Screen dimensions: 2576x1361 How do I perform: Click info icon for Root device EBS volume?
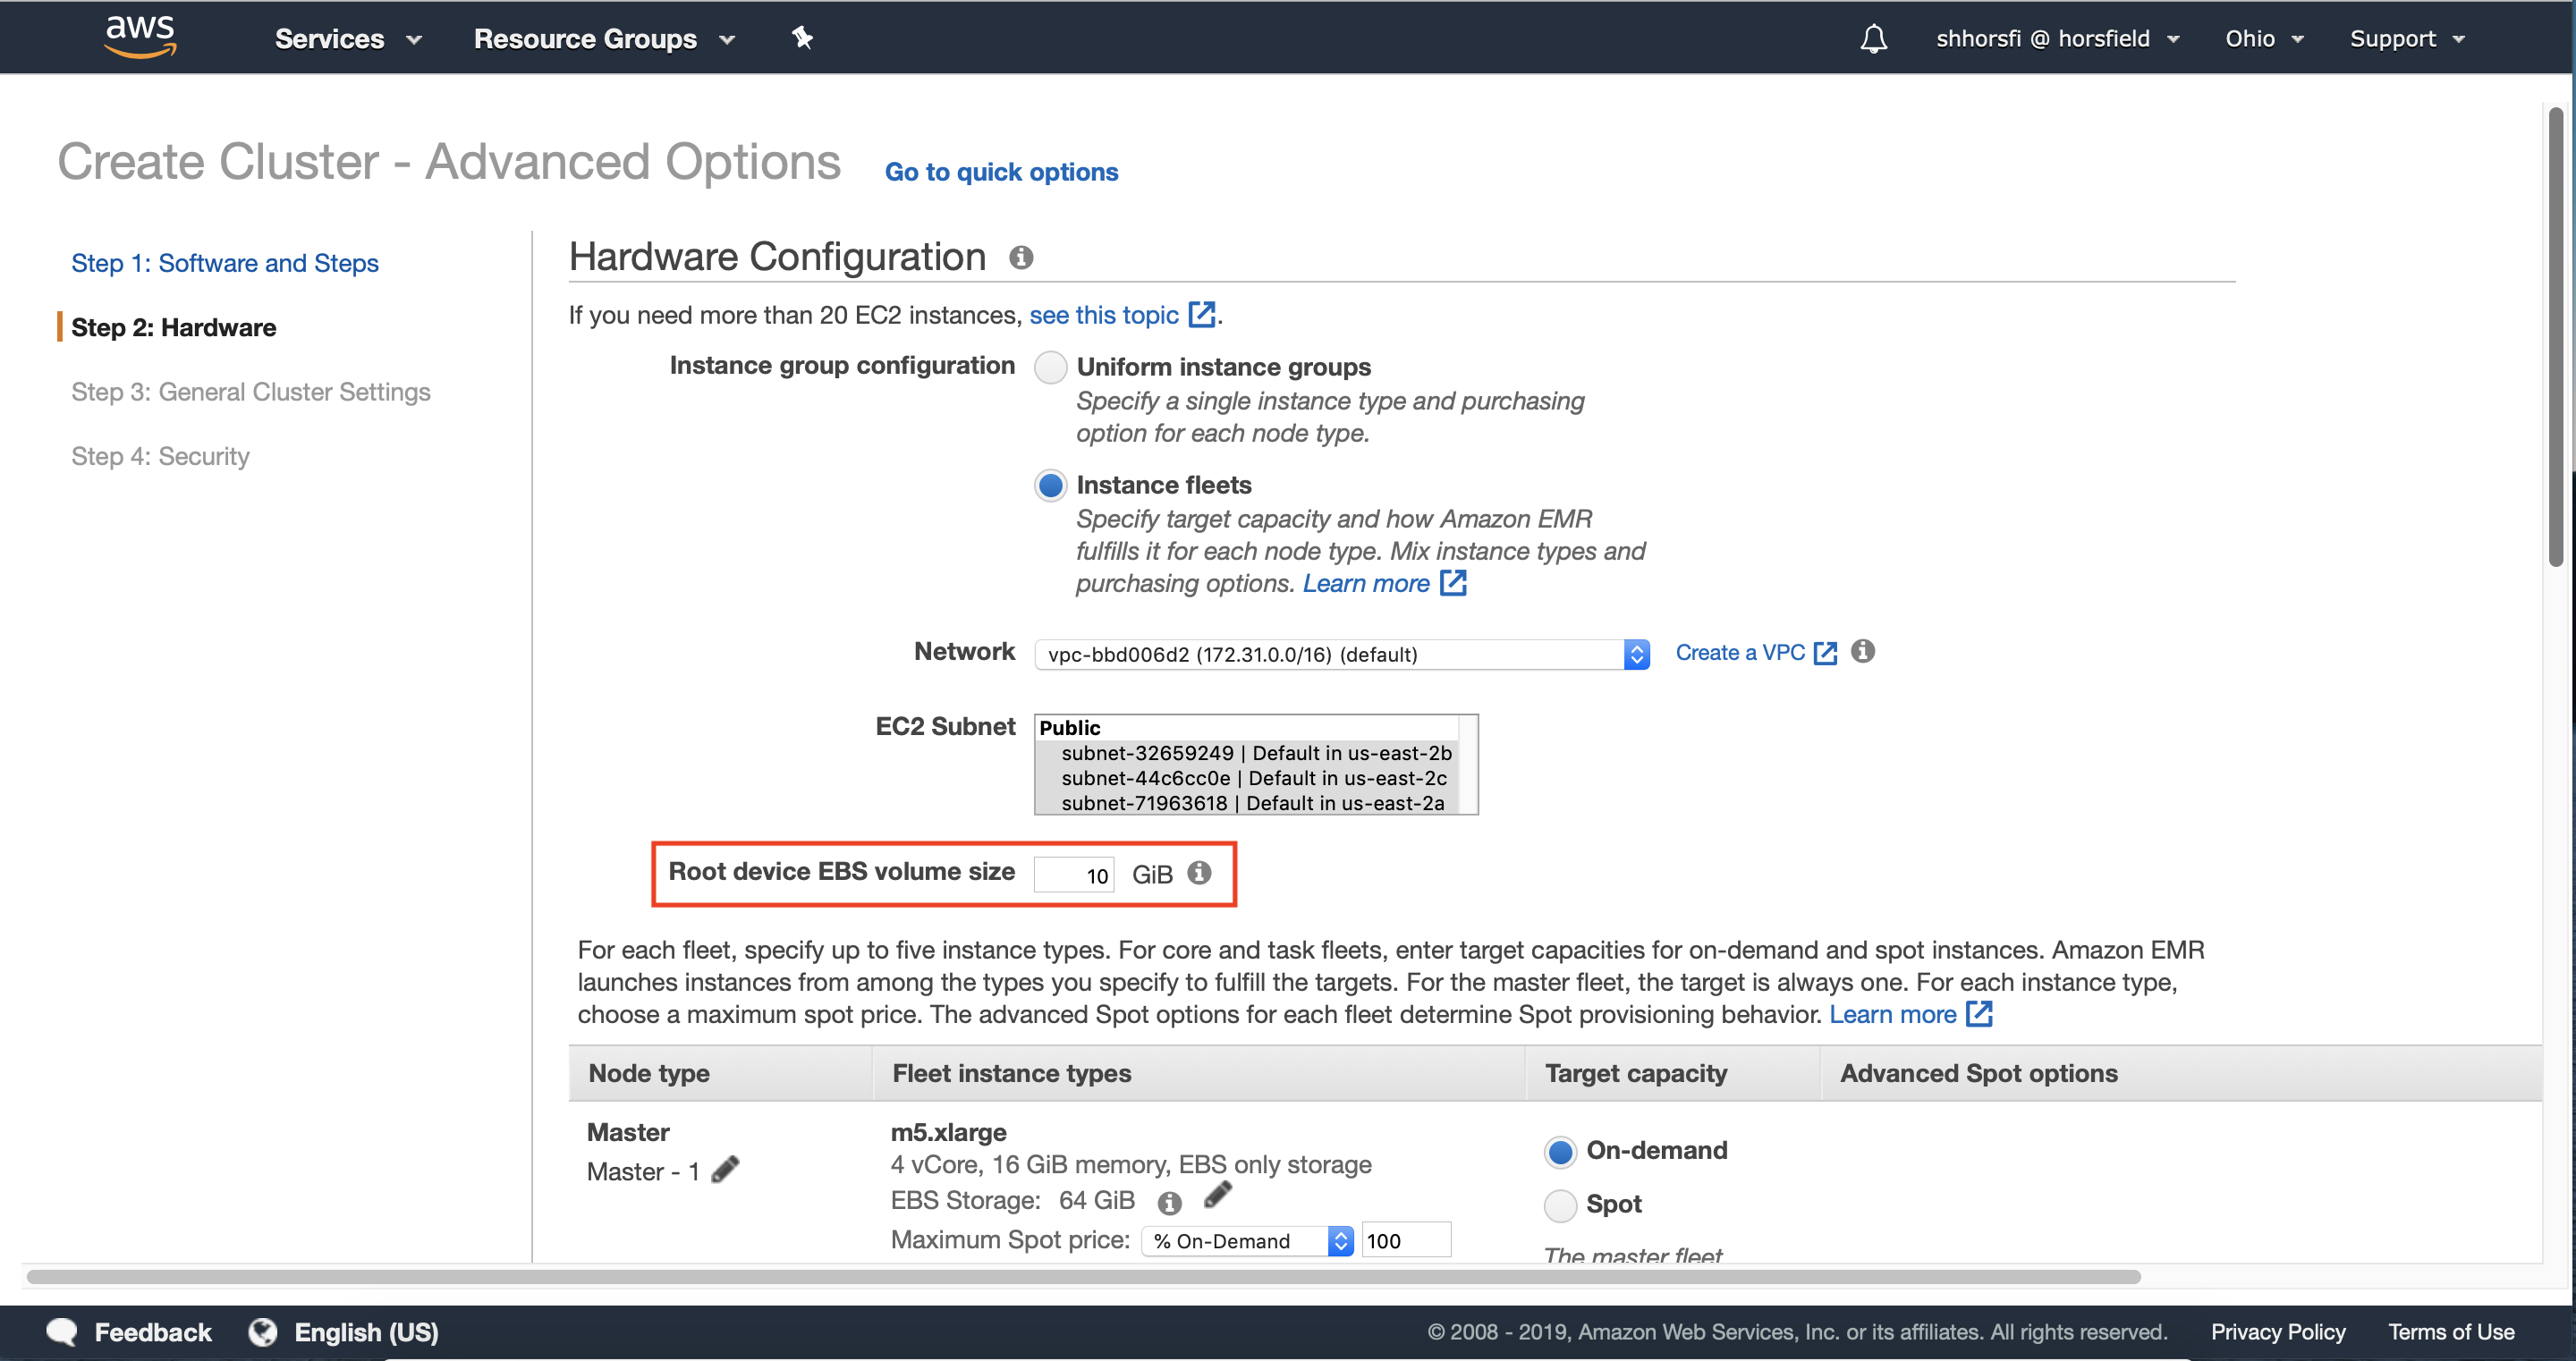1199,872
